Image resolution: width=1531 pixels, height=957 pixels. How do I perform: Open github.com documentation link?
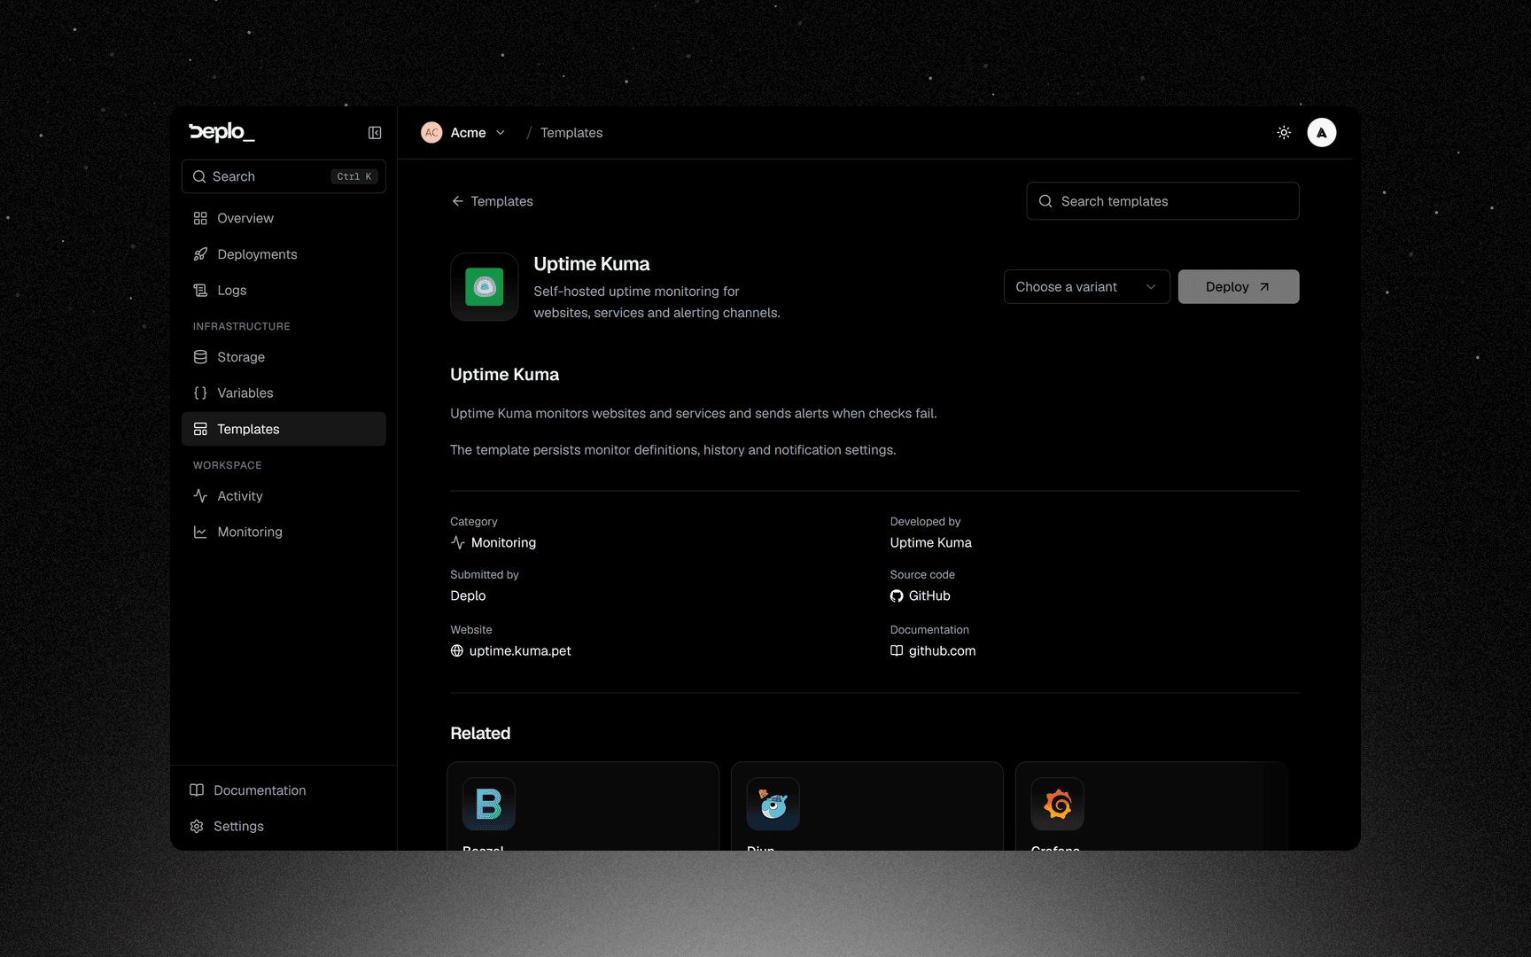pos(933,650)
